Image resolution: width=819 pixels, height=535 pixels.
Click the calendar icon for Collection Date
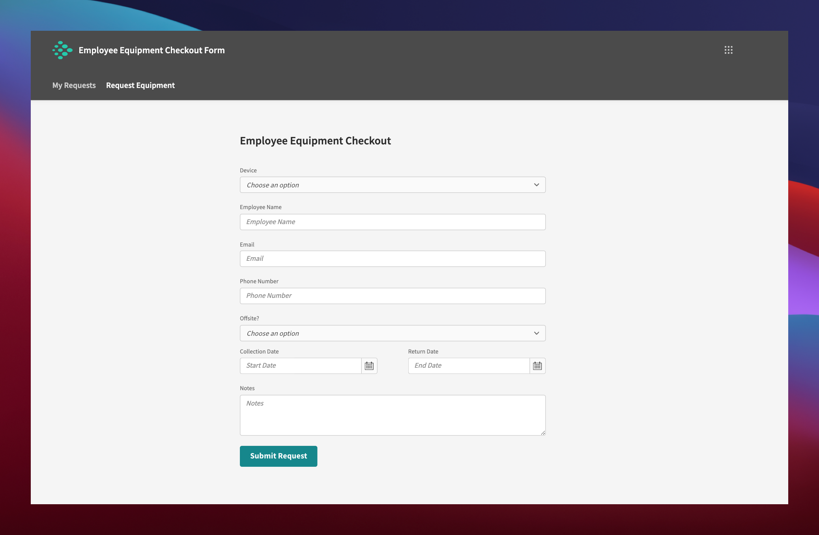(369, 365)
